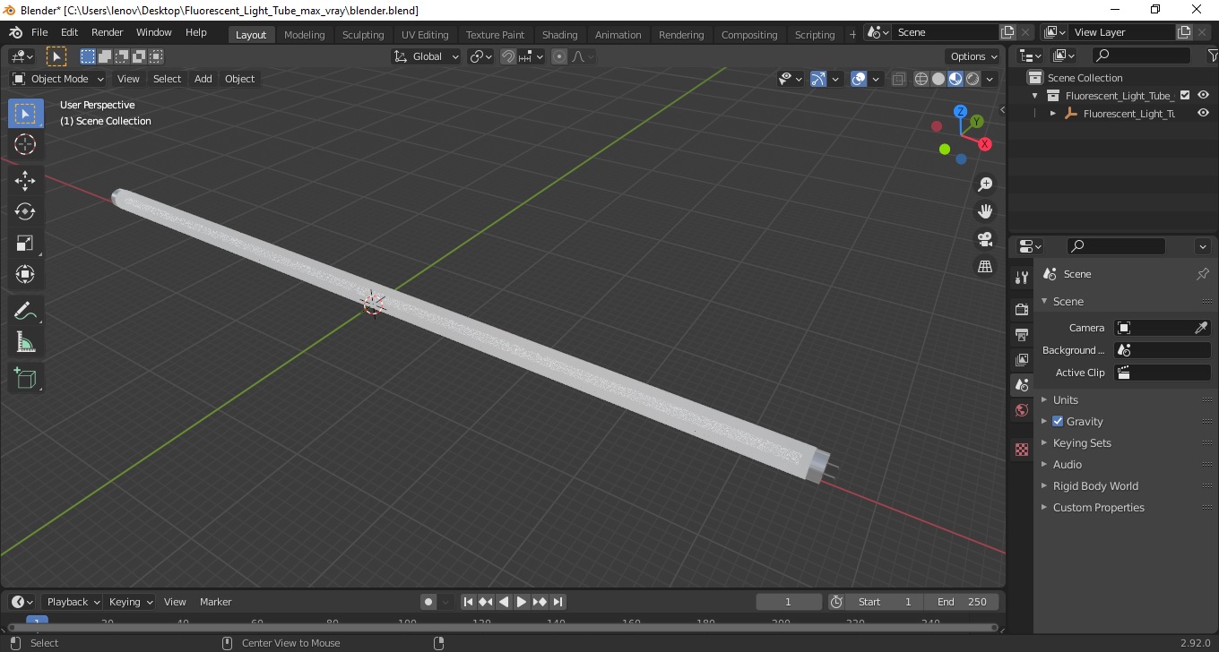1219x652 pixels.
Task: Switch to the UV Editing workspace tab
Action: (425, 34)
